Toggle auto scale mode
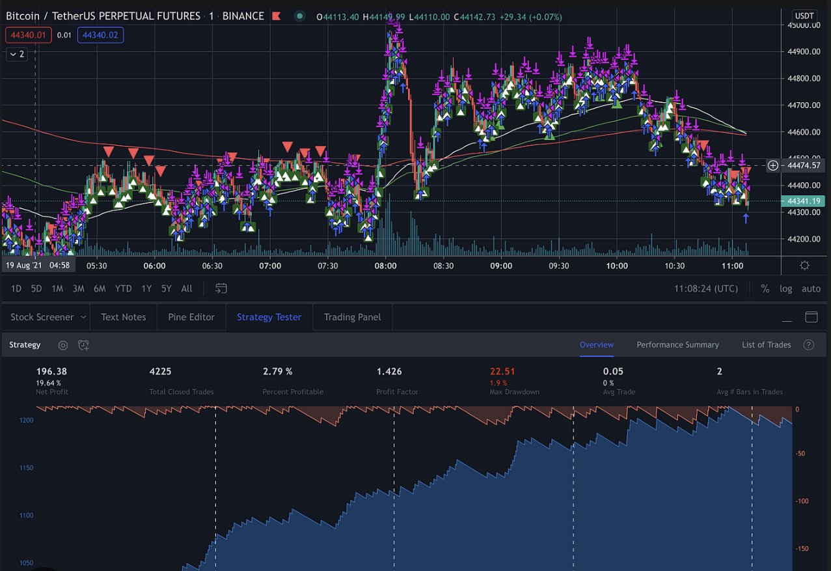This screenshot has width=831, height=571. pos(811,288)
